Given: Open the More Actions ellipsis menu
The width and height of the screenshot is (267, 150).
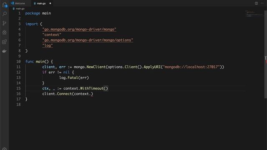Looking at the screenshot, I should pyautogui.click(x=262, y=3).
